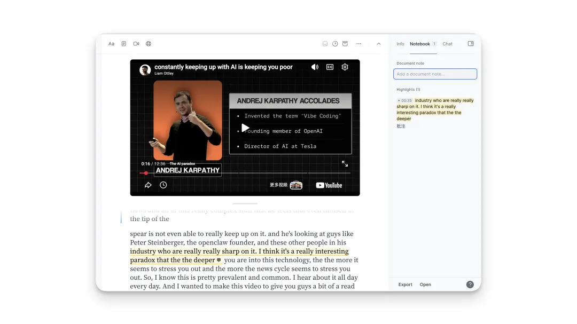Image resolution: width=577 pixels, height=324 pixels.
Task: Toggle closed captions on the video
Action: [330, 67]
